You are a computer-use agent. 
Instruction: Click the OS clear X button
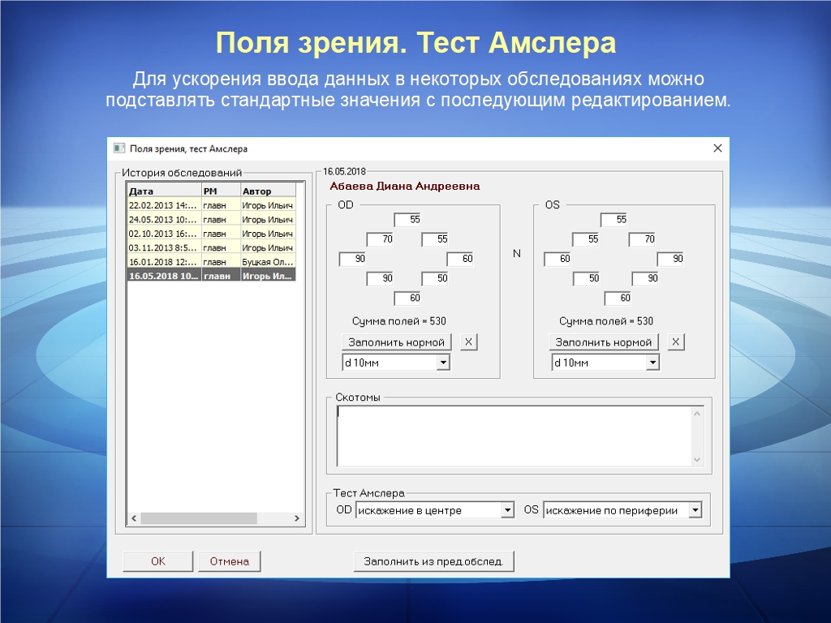676,342
